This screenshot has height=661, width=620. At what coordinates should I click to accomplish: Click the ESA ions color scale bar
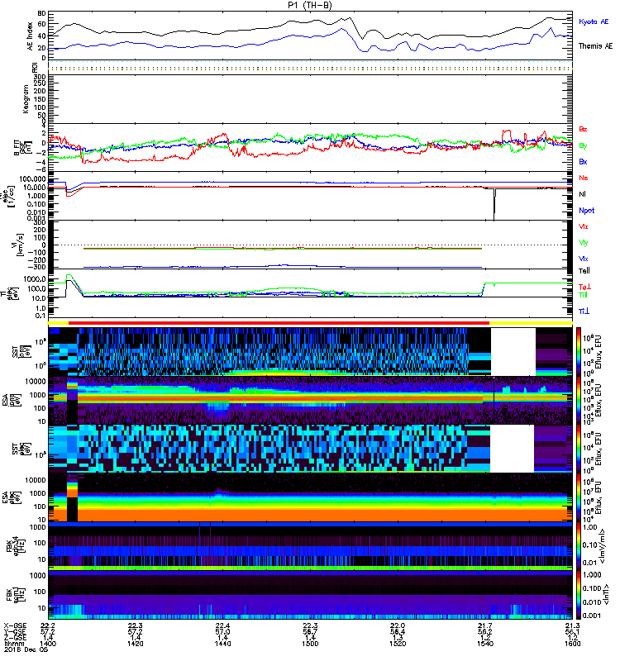(579, 400)
